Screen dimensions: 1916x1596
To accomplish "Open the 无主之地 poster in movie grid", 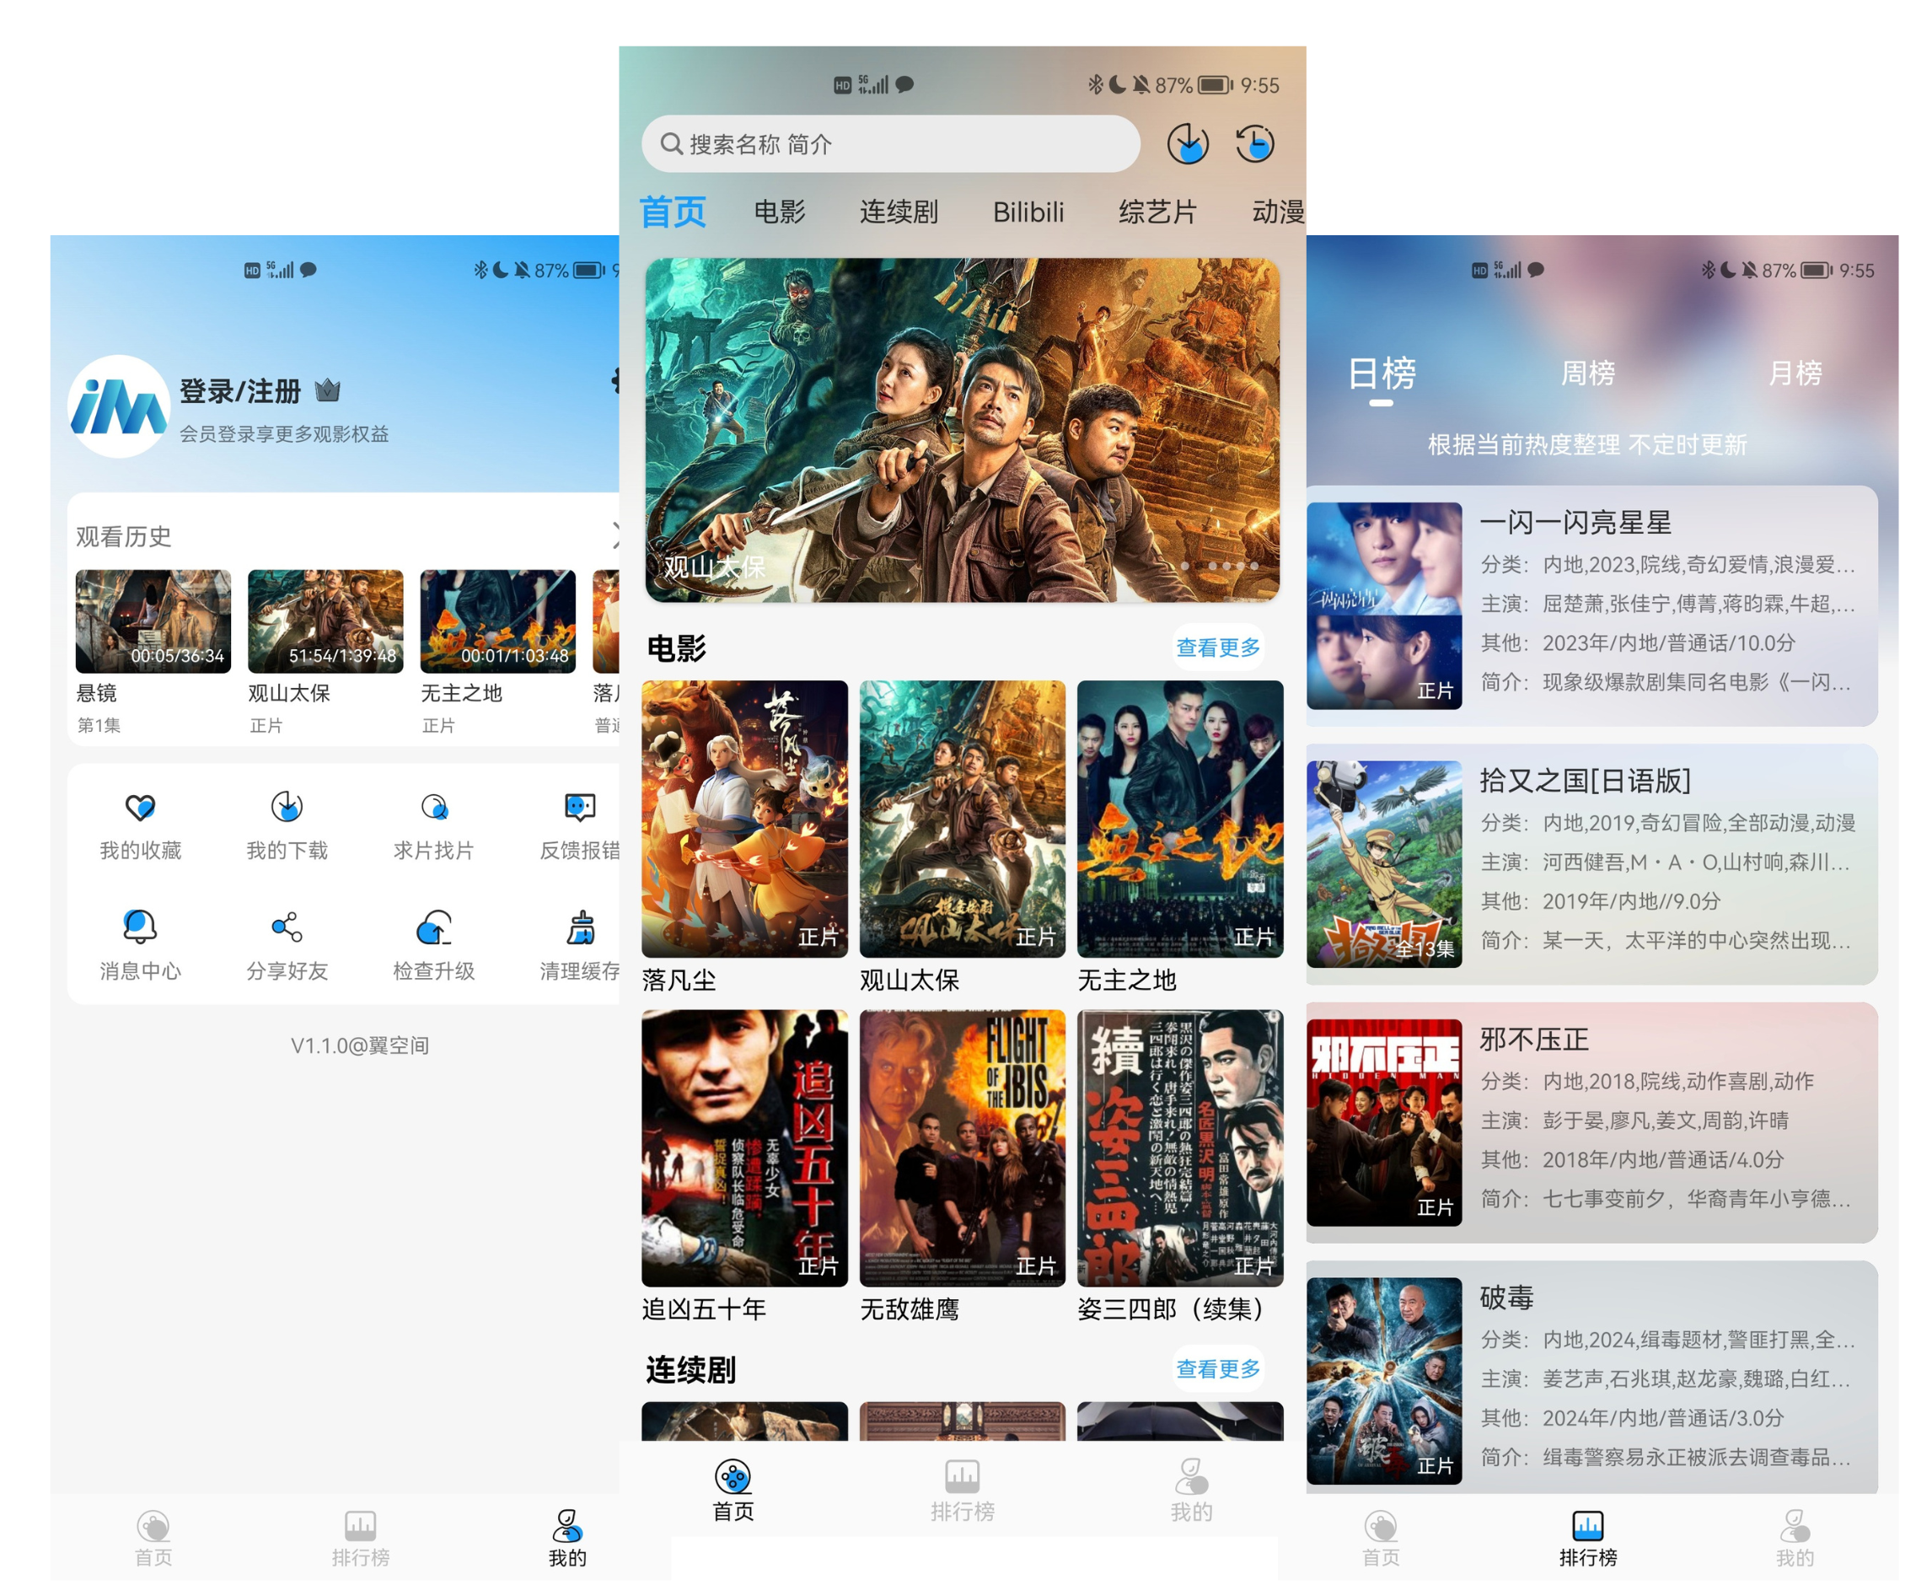I will (x=1180, y=819).
